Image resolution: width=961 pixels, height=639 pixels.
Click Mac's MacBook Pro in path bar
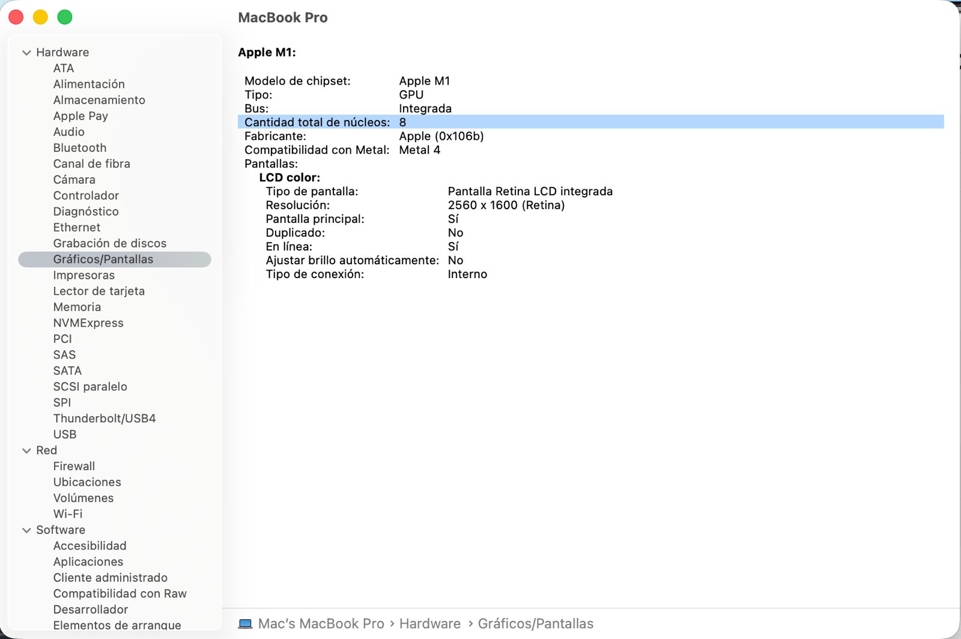click(321, 624)
